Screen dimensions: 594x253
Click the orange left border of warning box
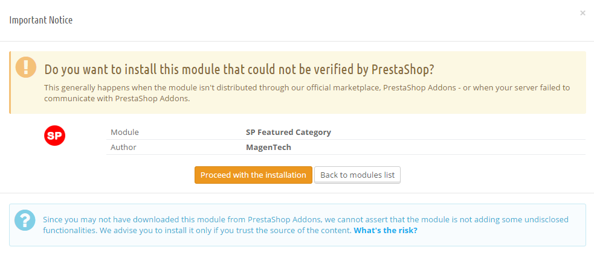[x=10, y=83]
